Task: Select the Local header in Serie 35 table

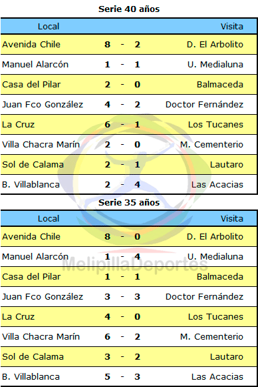Action: 49,218
